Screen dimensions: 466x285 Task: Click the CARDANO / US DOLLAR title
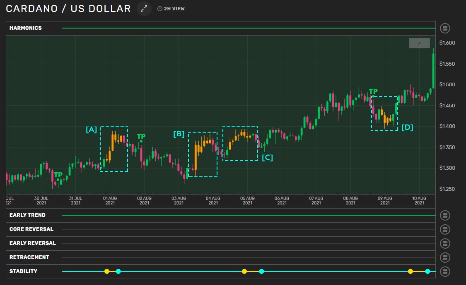coord(68,9)
